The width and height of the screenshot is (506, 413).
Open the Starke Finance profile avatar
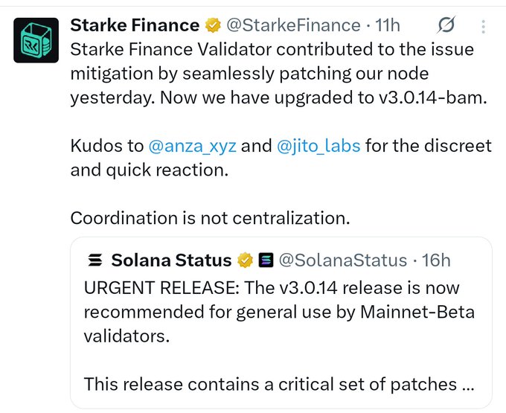click(x=36, y=40)
